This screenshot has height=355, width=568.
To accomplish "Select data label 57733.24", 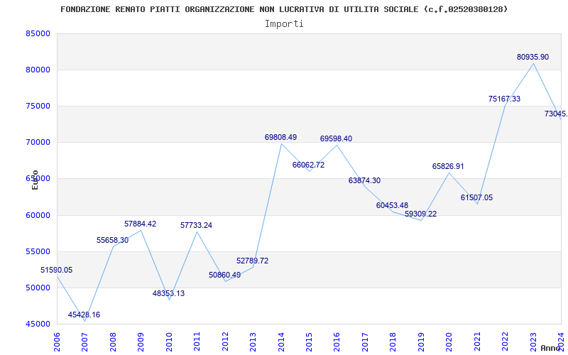I will pos(197,225).
